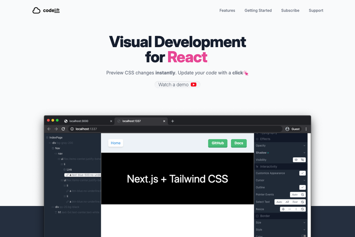This screenshot has width=355, height=237.
Task: Set Pointer Events to Auto
Action: [x=295, y=195]
